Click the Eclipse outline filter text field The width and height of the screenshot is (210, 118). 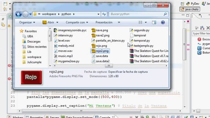[201, 33]
